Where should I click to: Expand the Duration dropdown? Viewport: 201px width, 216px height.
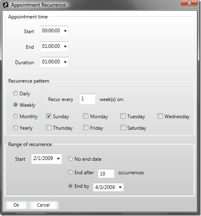click(65, 62)
